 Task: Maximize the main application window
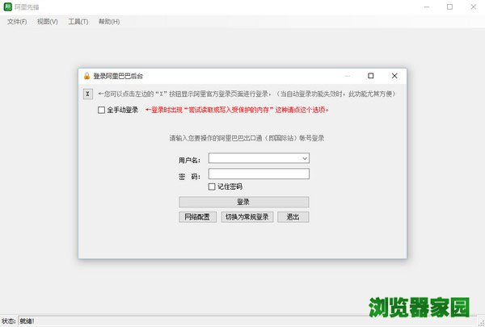[x=449, y=7]
